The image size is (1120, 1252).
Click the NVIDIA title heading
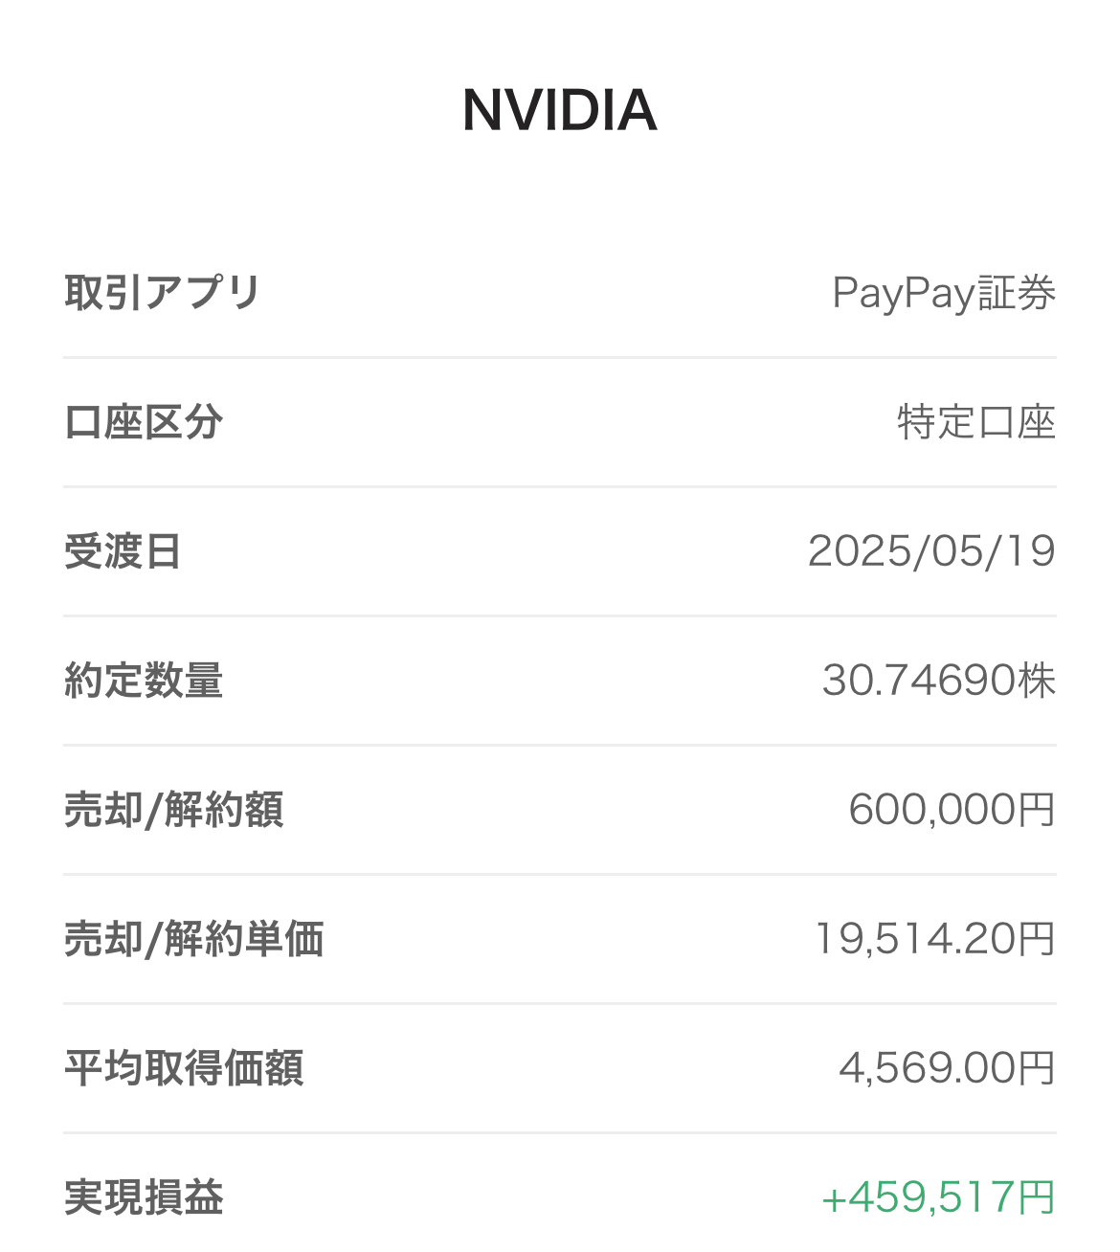(x=559, y=110)
